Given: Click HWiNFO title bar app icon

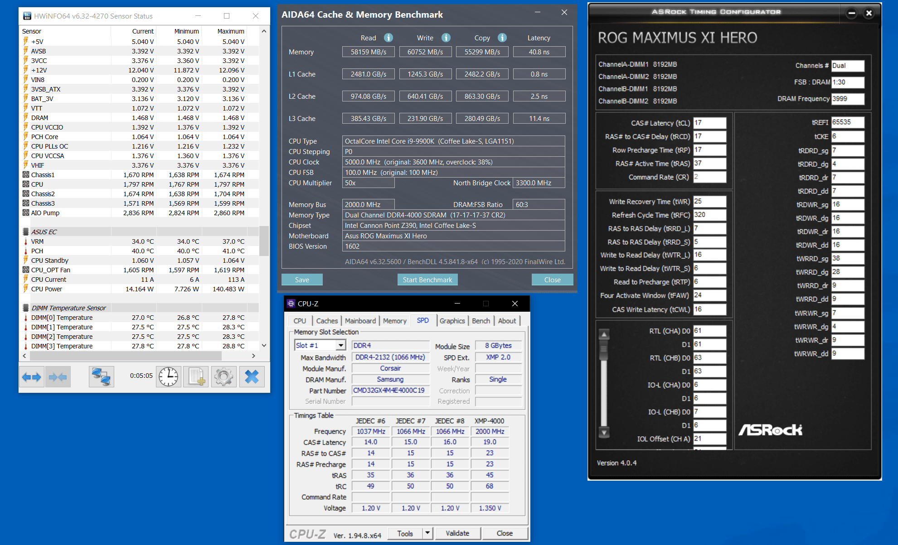Looking at the screenshot, I should click(27, 16).
